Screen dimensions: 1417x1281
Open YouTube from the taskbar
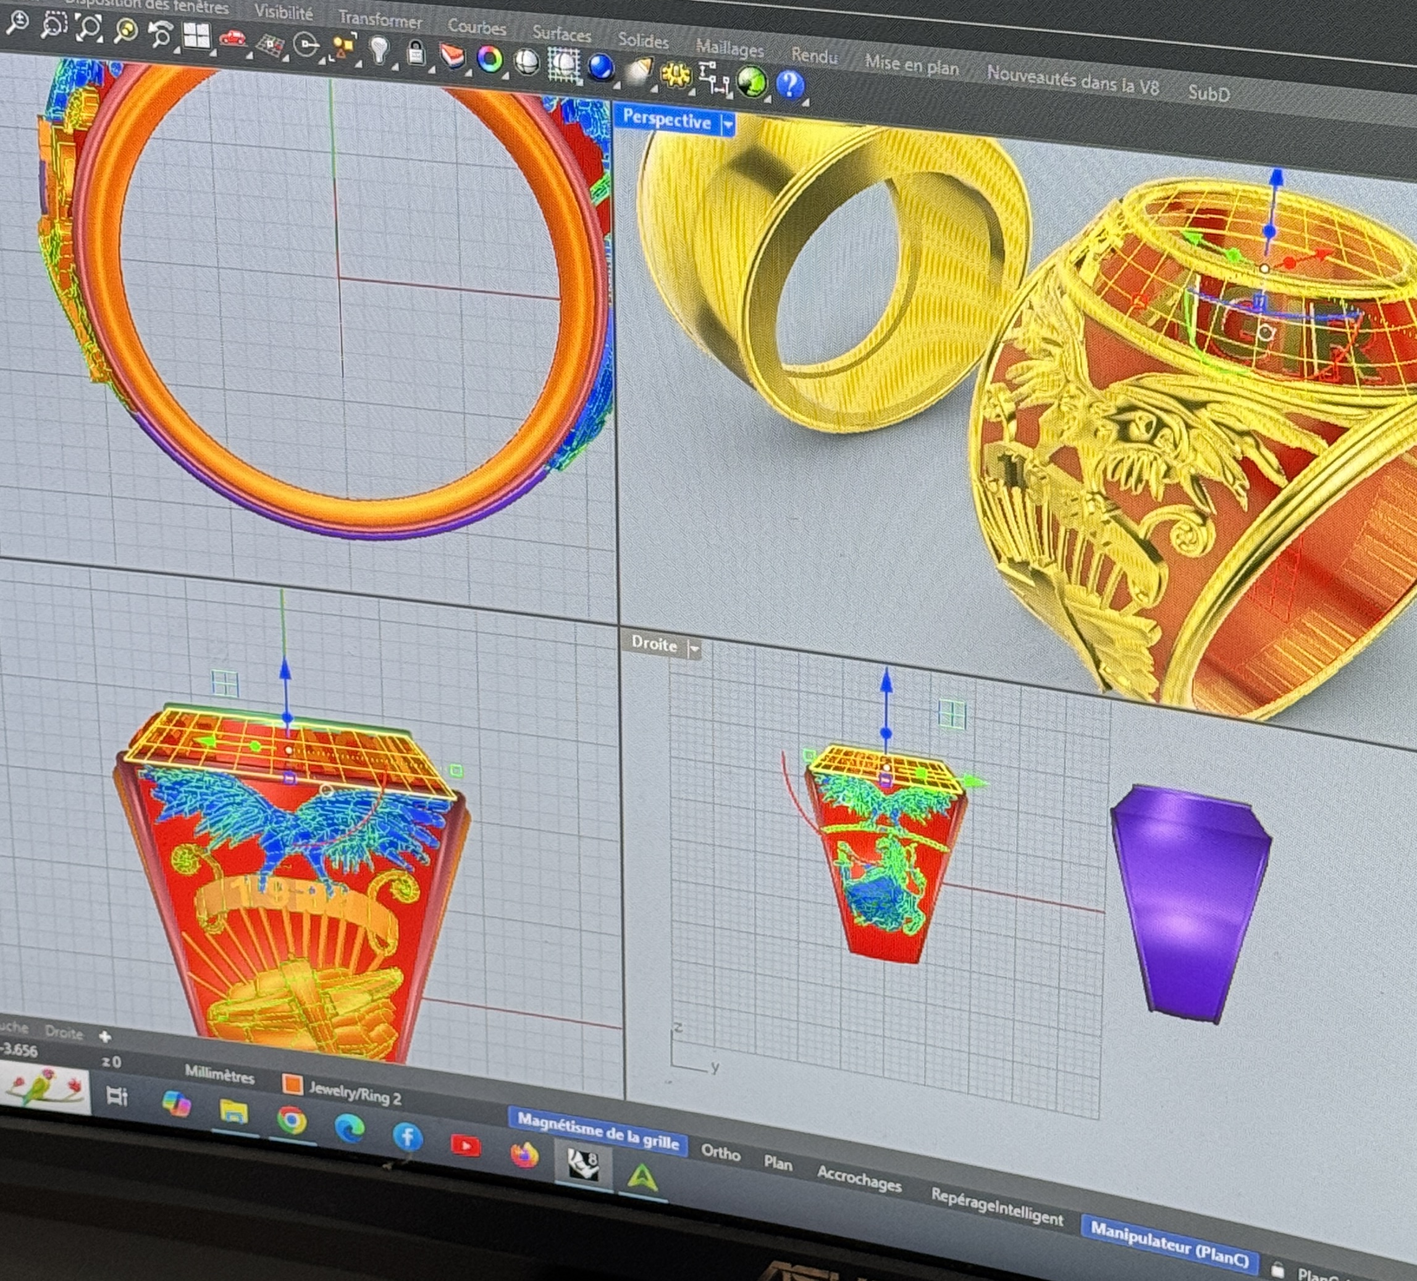(x=465, y=1146)
